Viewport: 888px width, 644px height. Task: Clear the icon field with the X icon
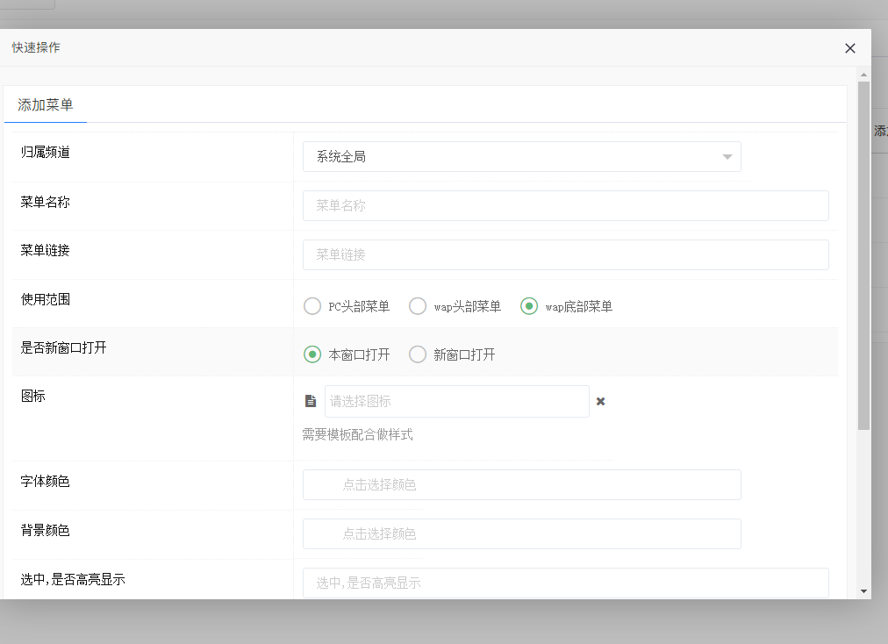coord(601,401)
